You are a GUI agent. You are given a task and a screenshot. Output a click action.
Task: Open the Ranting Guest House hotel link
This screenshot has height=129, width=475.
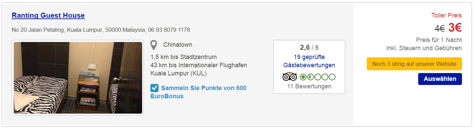pyautogui.click(x=48, y=15)
